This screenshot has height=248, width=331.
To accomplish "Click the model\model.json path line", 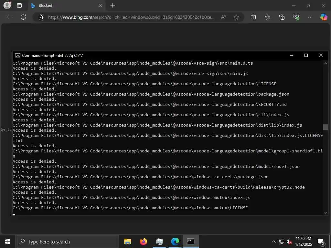I will (156, 166).
